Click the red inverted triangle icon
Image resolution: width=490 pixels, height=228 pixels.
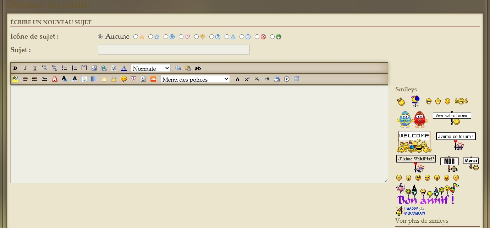(x=133, y=79)
